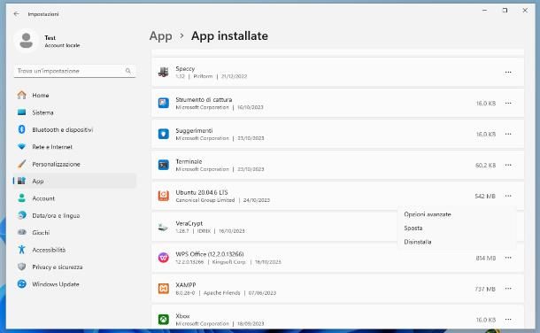Click the Speccy app name
The width and height of the screenshot is (540, 333).
(185, 68)
